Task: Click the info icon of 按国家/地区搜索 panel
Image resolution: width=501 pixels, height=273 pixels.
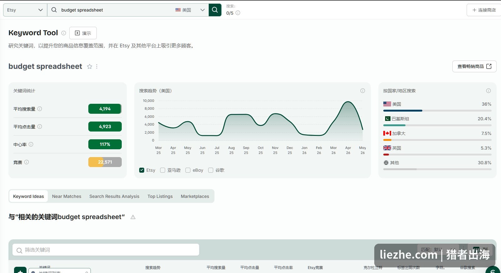Action: pos(489,91)
